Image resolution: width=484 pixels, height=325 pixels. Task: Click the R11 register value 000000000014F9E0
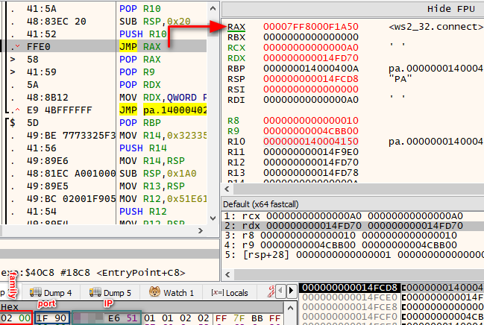click(311, 152)
